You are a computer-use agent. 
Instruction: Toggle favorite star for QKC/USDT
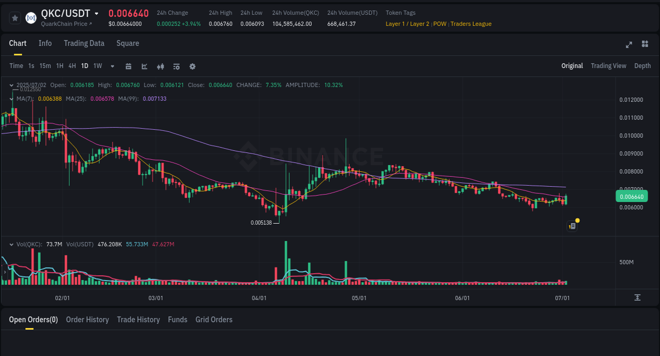pyautogui.click(x=14, y=17)
